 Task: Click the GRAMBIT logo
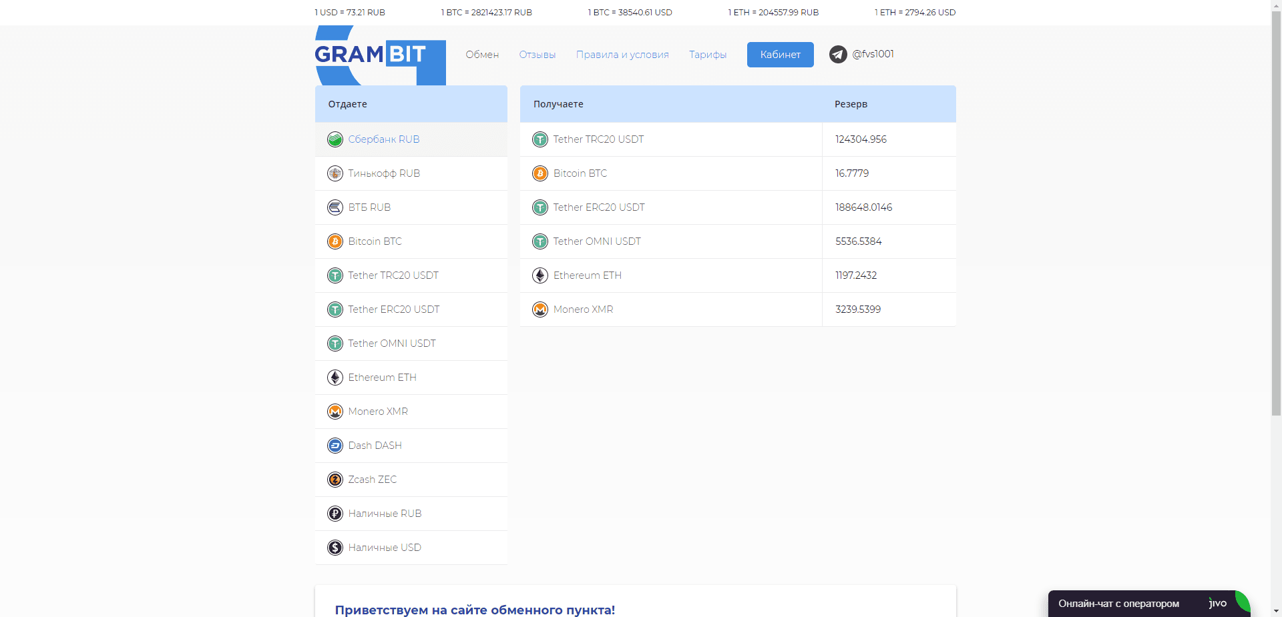pyautogui.click(x=379, y=56)
